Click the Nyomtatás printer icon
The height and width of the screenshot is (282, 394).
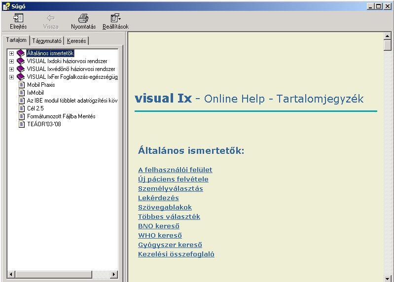pos(83,18)
